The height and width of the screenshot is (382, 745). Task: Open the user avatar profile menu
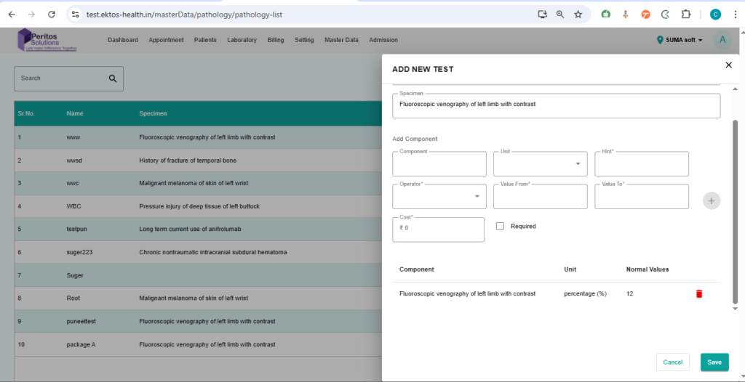[722, 40]
